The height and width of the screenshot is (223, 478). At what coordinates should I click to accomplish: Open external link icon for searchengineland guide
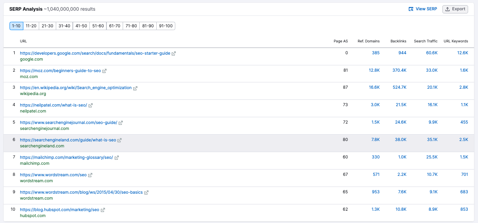[119, 140]
